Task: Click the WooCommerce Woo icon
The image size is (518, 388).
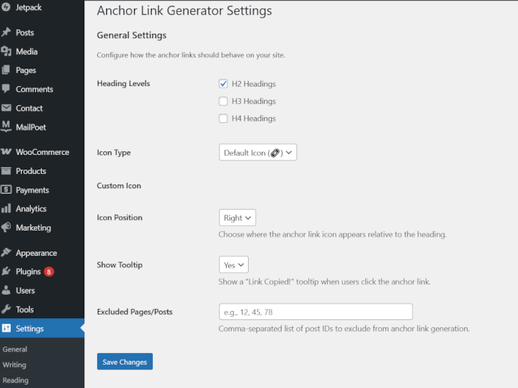Action: pos(6,152)
